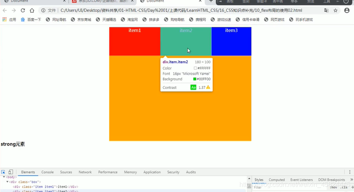
Task: Switch to the Performance panel
Action: 108,172
